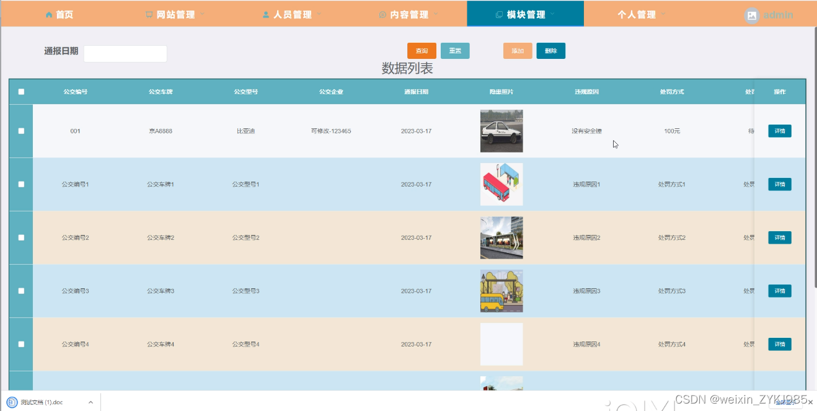Click the chat icon beside 内容管理
Viewport: 817px width, 411px height.
[382, 14]
